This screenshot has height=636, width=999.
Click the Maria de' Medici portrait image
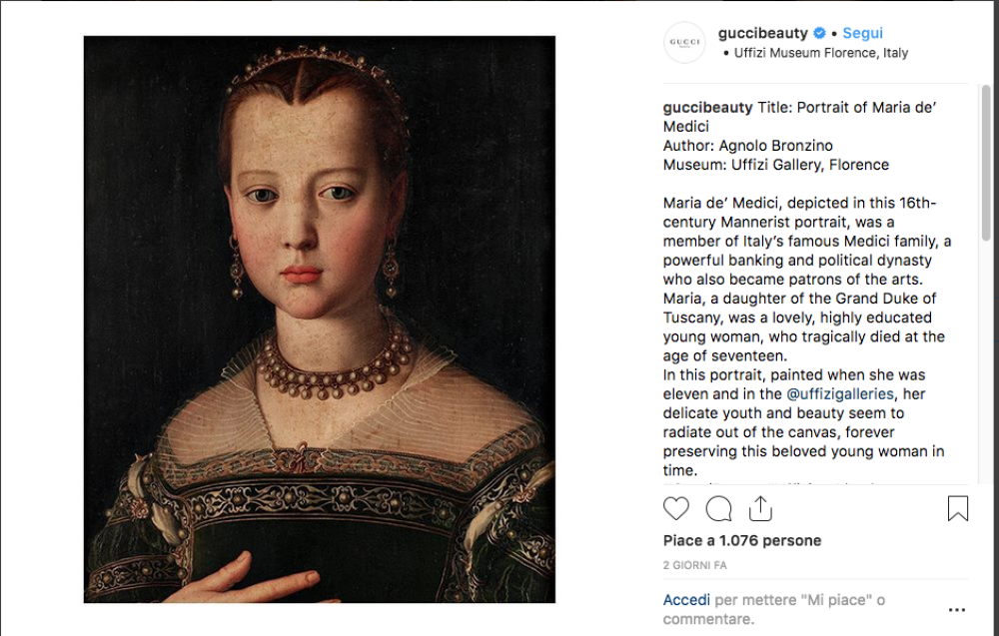(x=319, y=319)
